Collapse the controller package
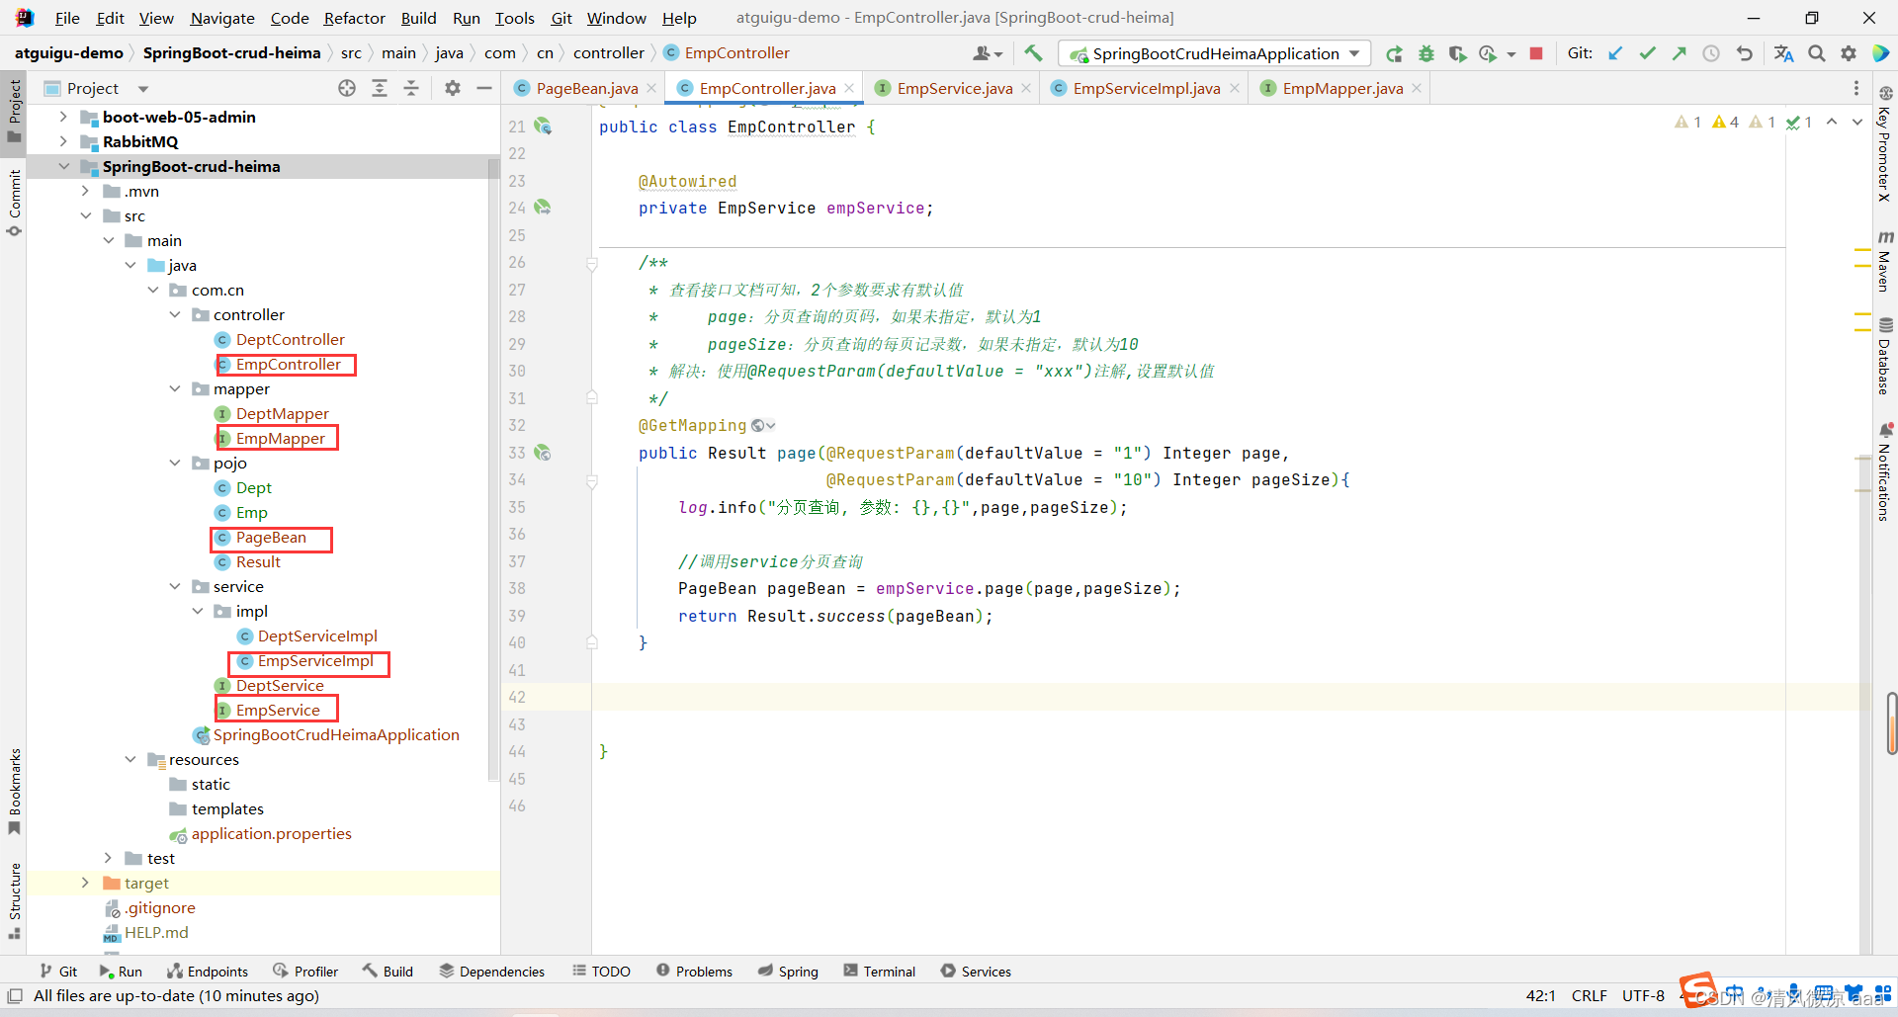This screenshot has height=1017, width=1898. (x=175, y=314)
